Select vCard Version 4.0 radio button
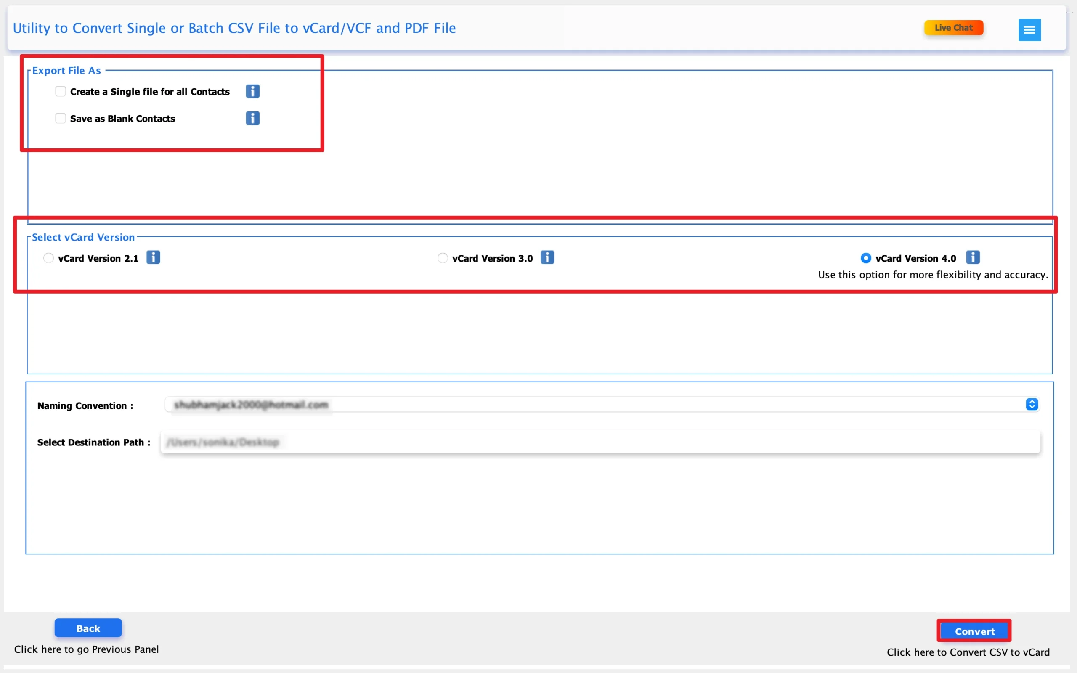 866,258
